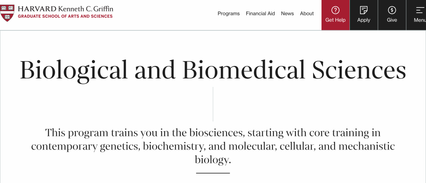The height and width of the screenshot is (183, 426).
Task: Click the dollar sign Give icon
Action: 392,10
